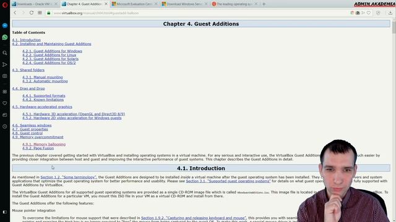396x222 pixels.
Task: Close The leading operating system tab
Action: coord(256,4)
